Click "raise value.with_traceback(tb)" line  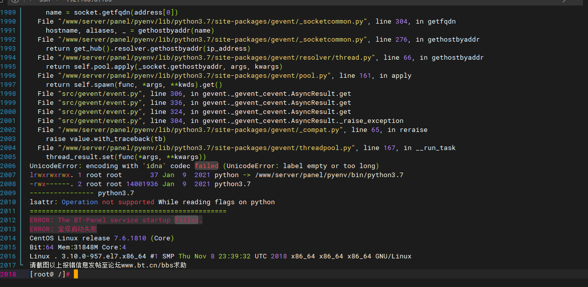click(x=106, y=139)
